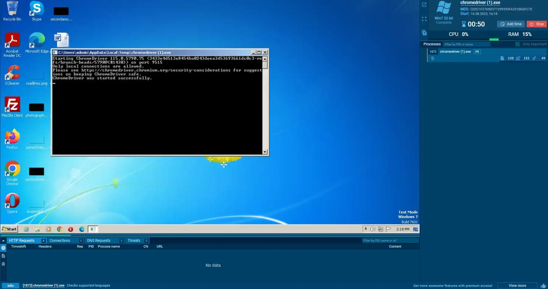Image resolution: width=548 pixels, height=289 pixels.
Task: Open debug bug icon in bottom sidebar
Action: 3,264
